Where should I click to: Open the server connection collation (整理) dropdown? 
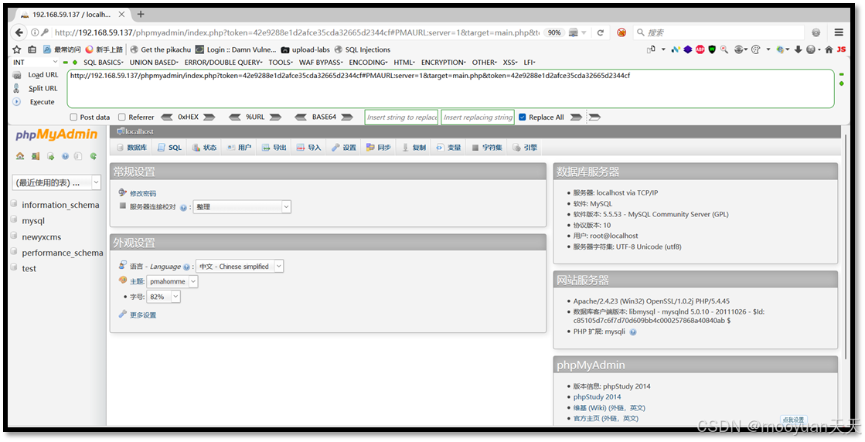[242, 206]
